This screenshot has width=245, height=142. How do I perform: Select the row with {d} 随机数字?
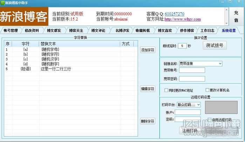(x=71, y=64)
